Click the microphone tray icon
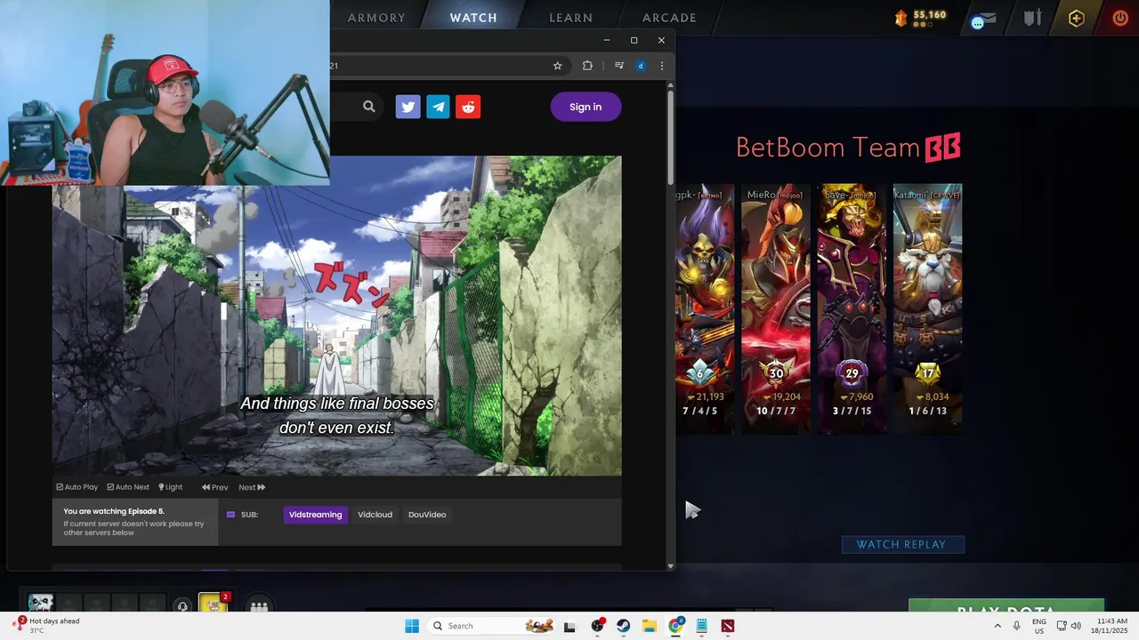Screen dimensions: 1139x640 pyautogui.click(x=1016, y=626)
